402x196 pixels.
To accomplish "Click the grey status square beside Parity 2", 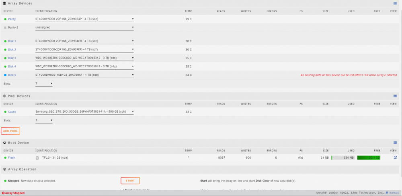I will coord(5,27).
